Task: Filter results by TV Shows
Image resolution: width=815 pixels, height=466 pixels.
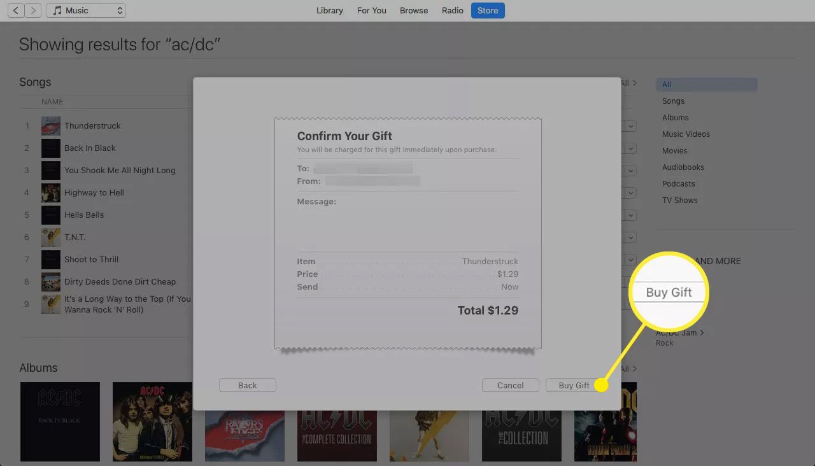Action: pyautogui.click(x=679, y=200)
